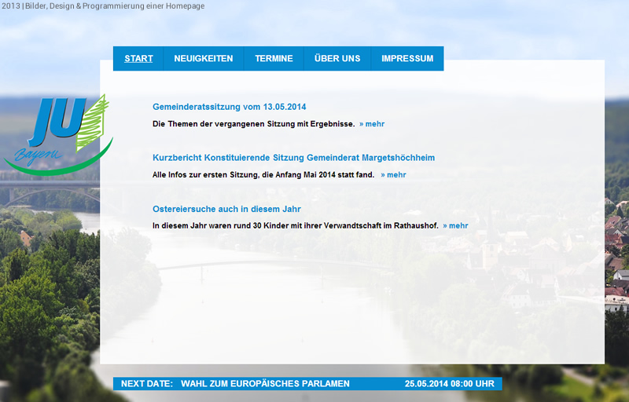Click Wahl zum Europäisches Parlamen text
629x402 pixels.
click(x=265, y=384)
